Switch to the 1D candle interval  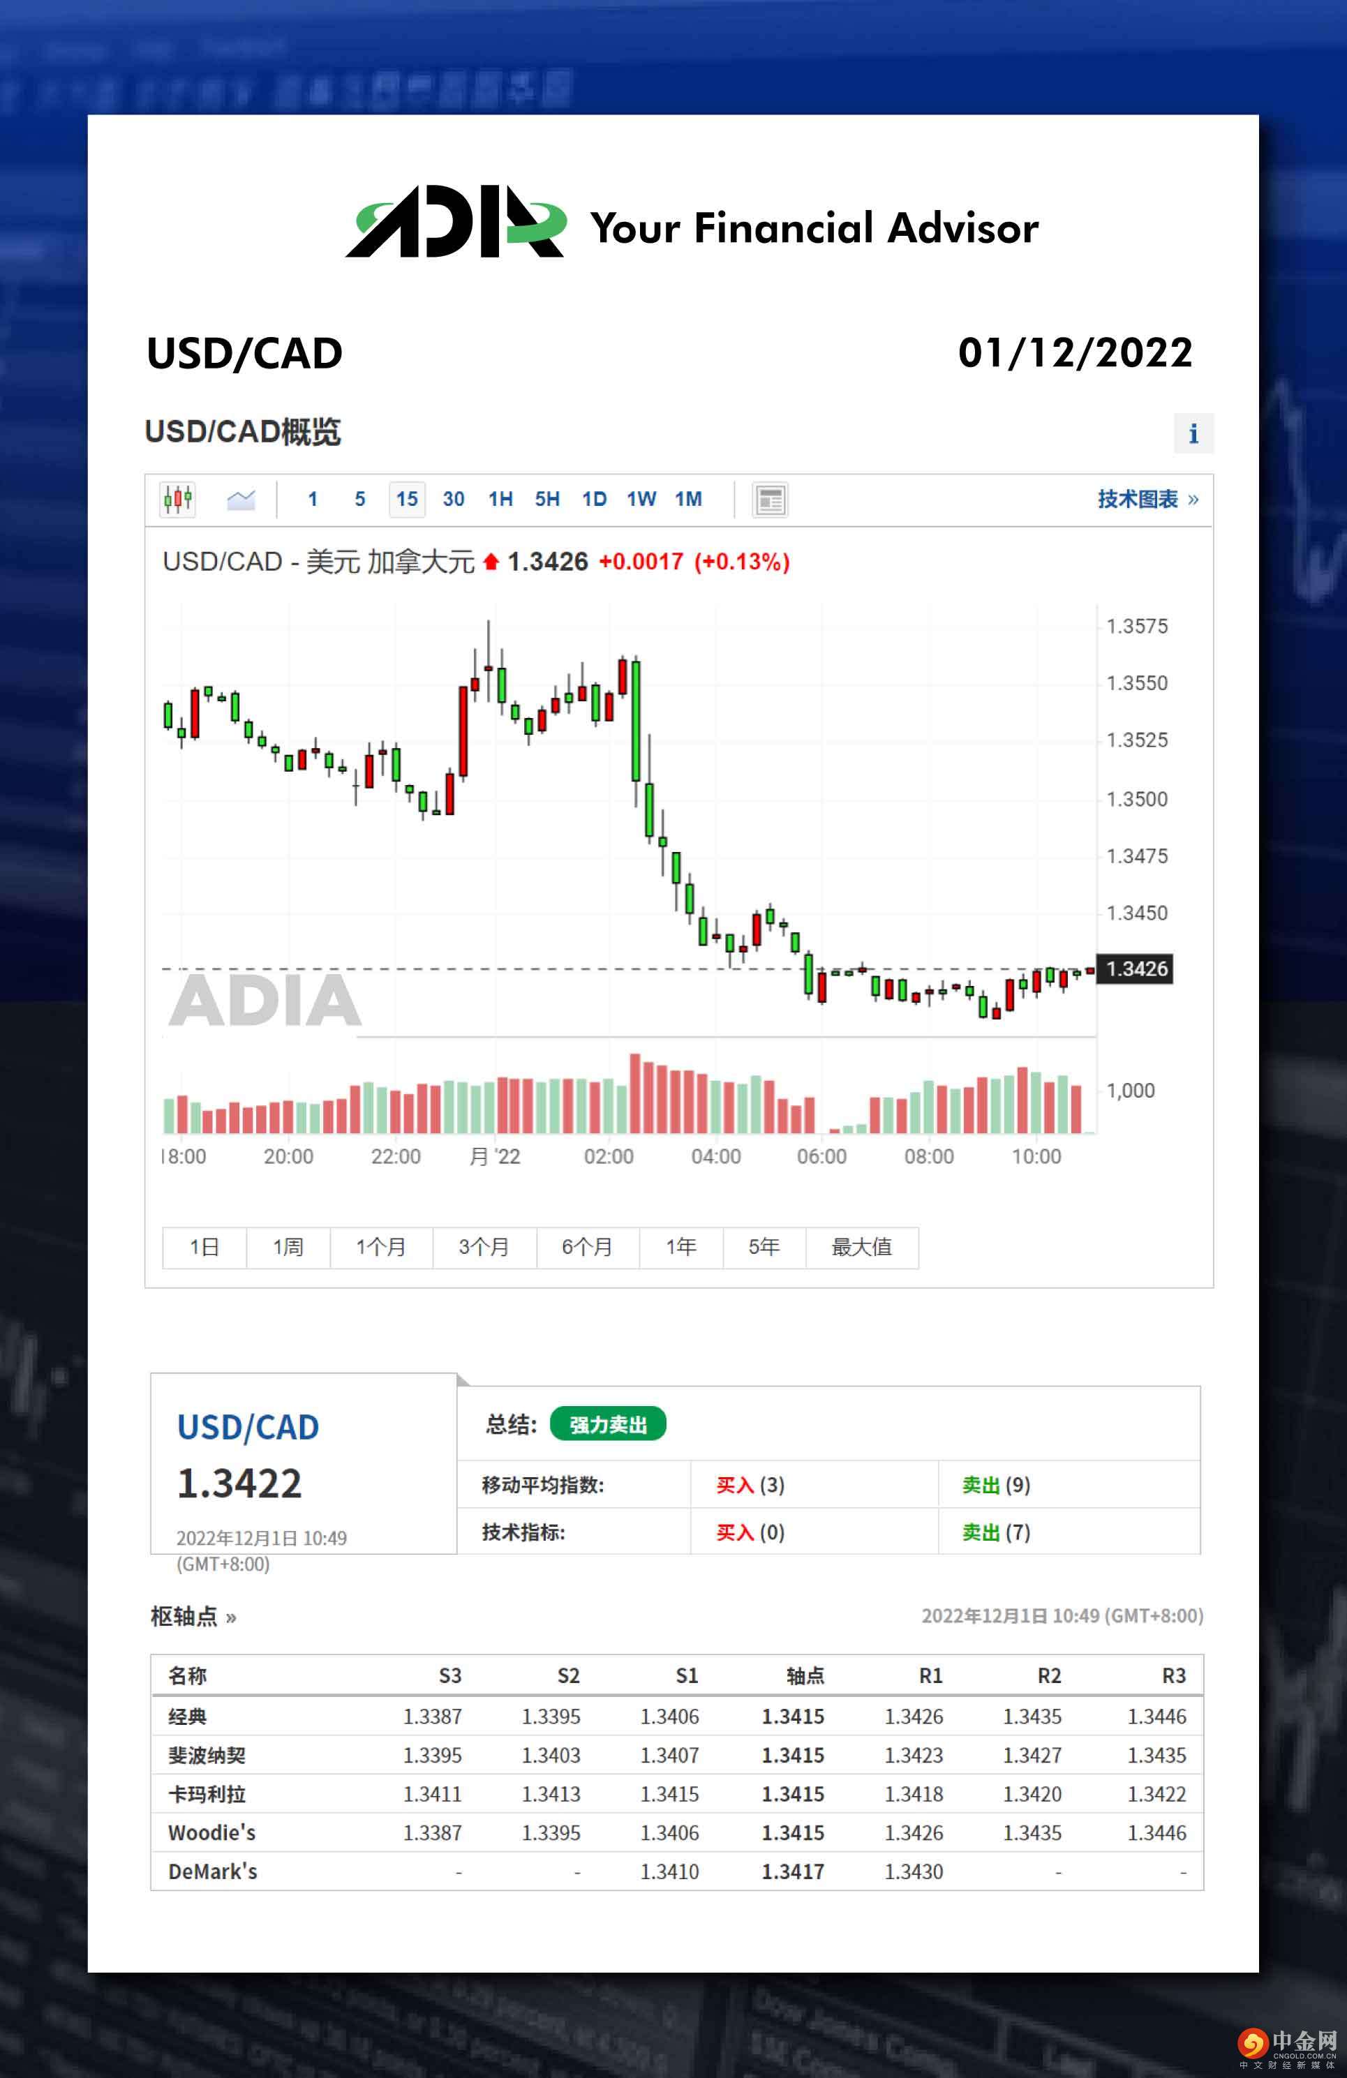[594, 500]
